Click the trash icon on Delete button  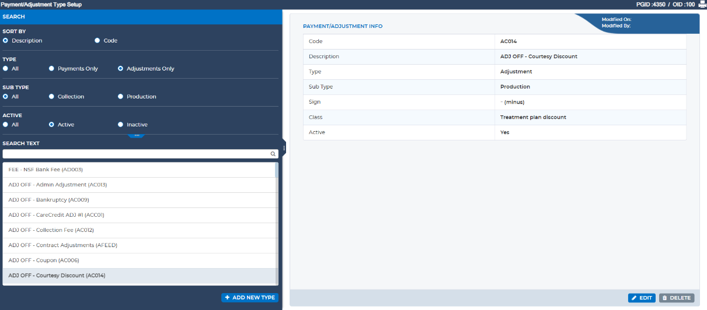tap(664, 298)
